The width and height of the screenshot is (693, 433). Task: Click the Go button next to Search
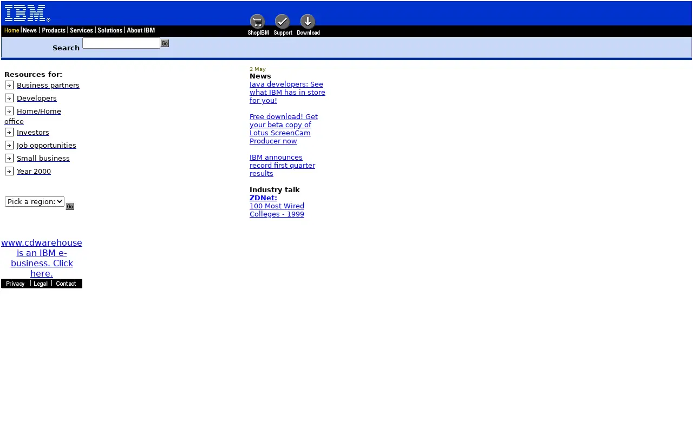click(x=165, y=43)
